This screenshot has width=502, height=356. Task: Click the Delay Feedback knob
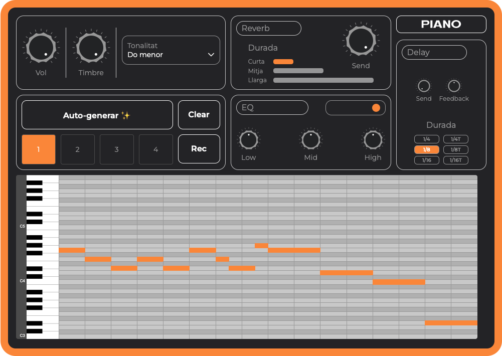454,86
